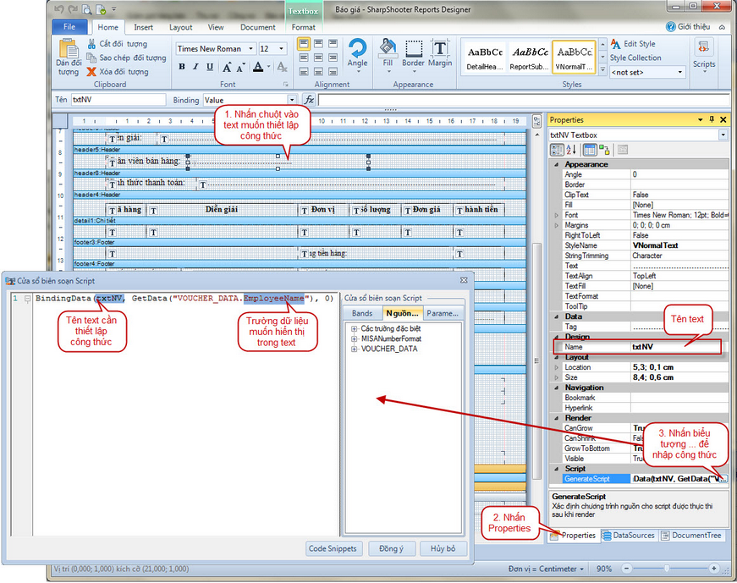This screenshot has width=737, height=583.
Task: Open font name dropdown Times New Roman
Action: (251, 48)
